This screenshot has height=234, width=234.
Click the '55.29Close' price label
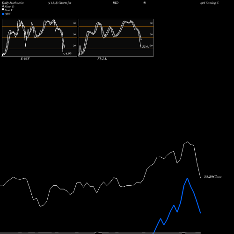[x=212, y=177]
